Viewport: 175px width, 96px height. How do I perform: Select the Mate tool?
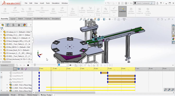click(23, 10)
